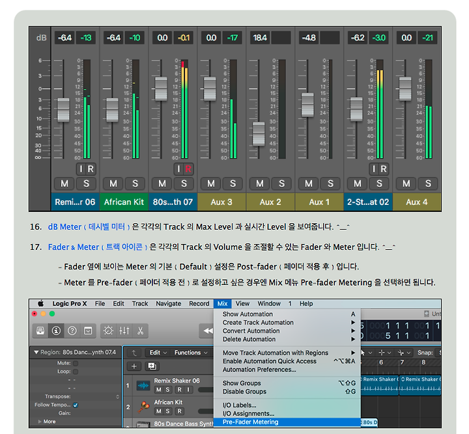Viewport: 469px width, 434px height.
Task: Click the Apple logo in menu bar
Action: point(40,304)
